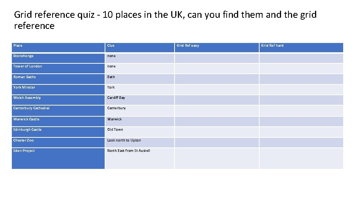355x200 pixels.
Task: Select the Cardiff Bay clue cell
Action: pyautogui.click(x=116, y=98)
